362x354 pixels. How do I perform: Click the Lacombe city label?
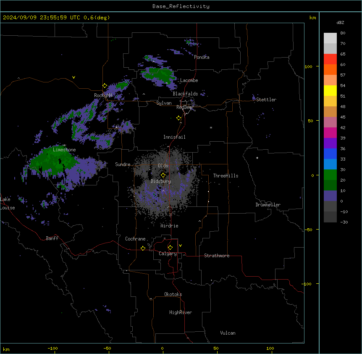coord(189,80)
